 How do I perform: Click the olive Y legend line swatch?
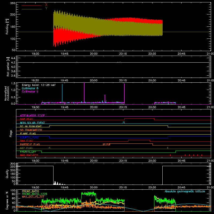[32, 9]
